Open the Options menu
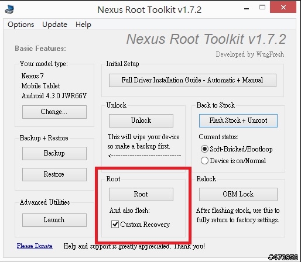Screen dimensions: 301x262 click(x=20, y=25)
